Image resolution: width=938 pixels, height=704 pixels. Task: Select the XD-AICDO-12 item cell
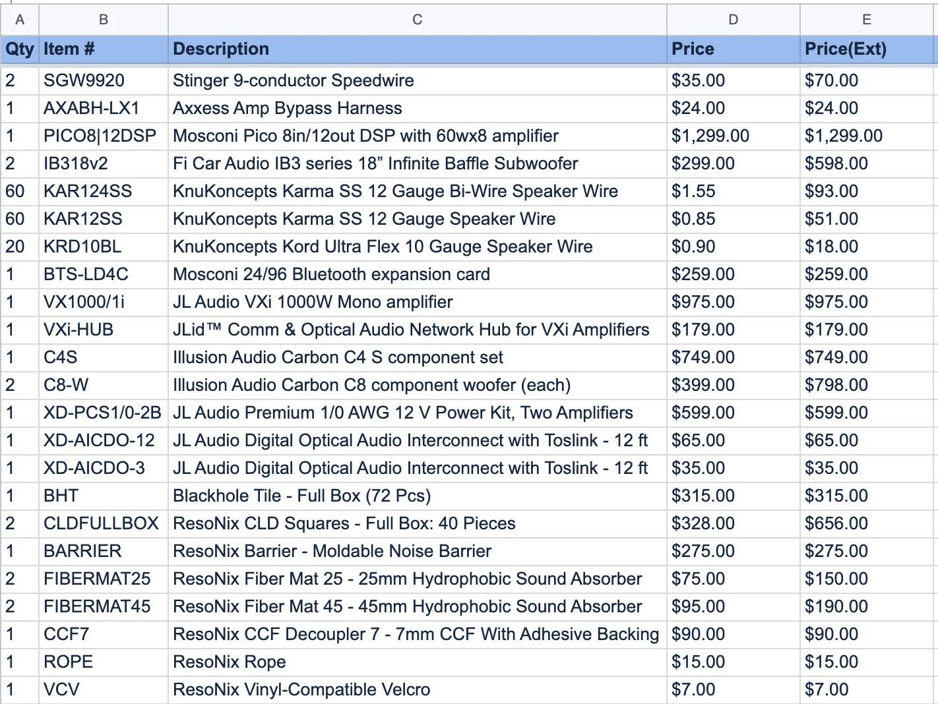104,440
